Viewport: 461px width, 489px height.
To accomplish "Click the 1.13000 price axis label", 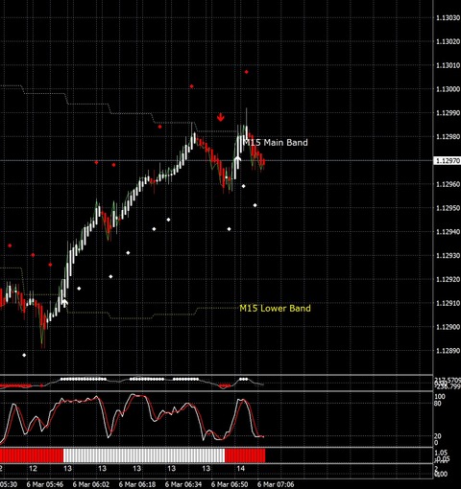I will click(449, 89).
